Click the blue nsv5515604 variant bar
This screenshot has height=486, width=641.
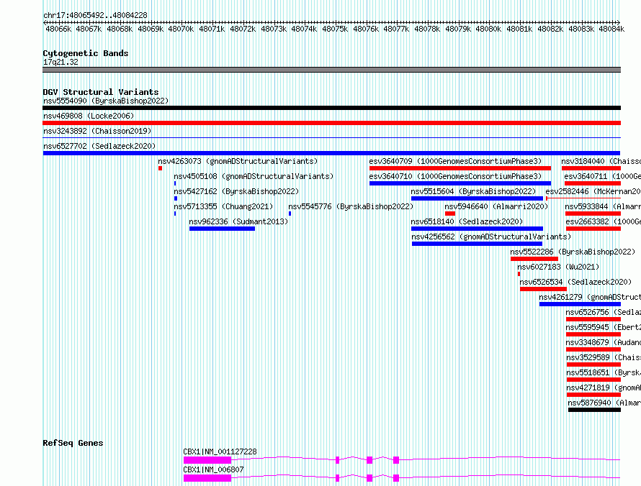point(477,198)
